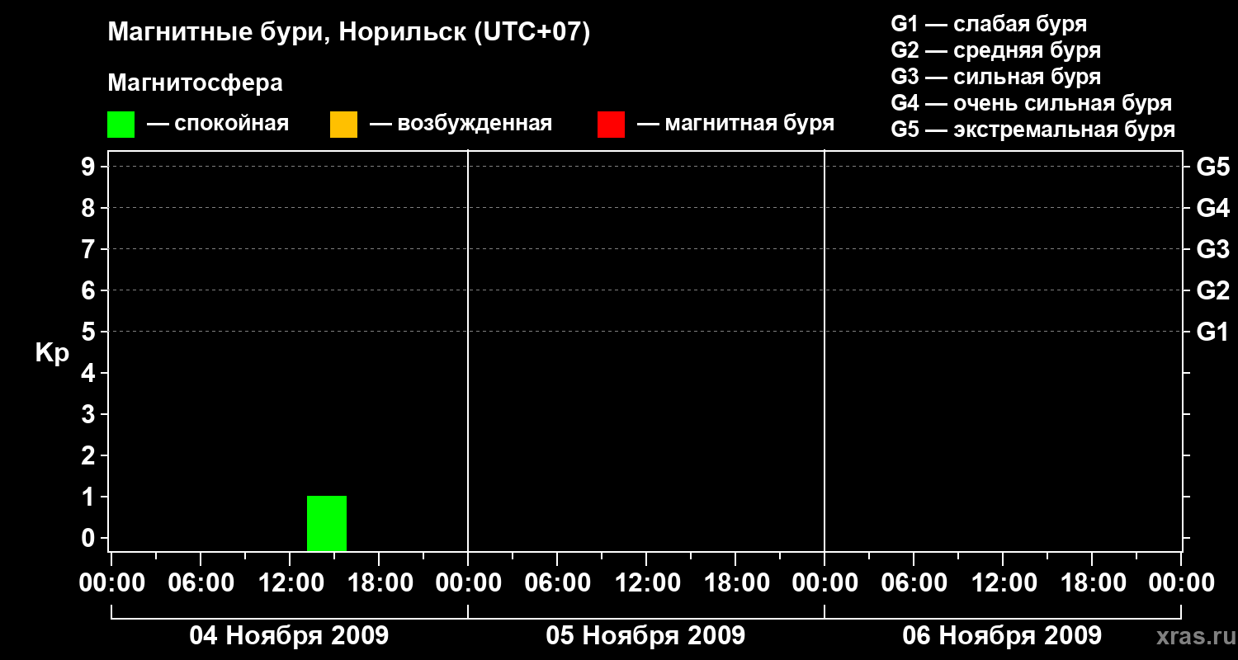The width and height of the screenshot is (1238, 660).
Task: Select the '06 Ноября 2009' date label
Action: tap(1002, 635)
